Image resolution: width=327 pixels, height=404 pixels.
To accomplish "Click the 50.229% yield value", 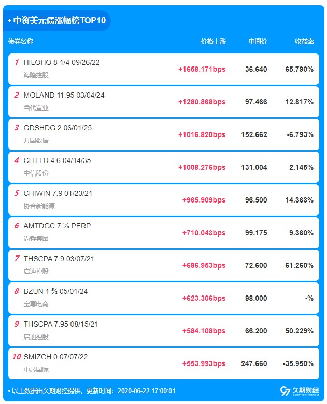I will click(x=299, y=331).
